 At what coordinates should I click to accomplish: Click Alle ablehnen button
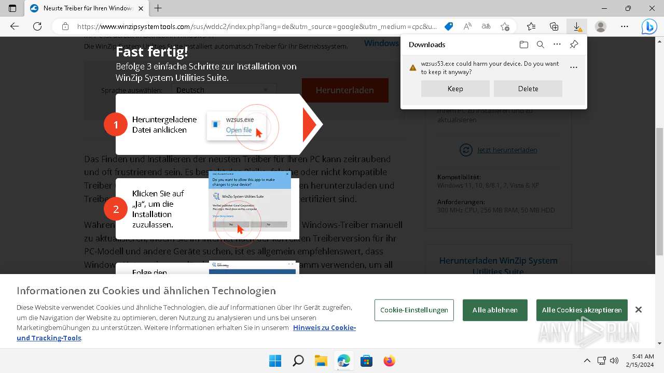click(x=495, y=310)
